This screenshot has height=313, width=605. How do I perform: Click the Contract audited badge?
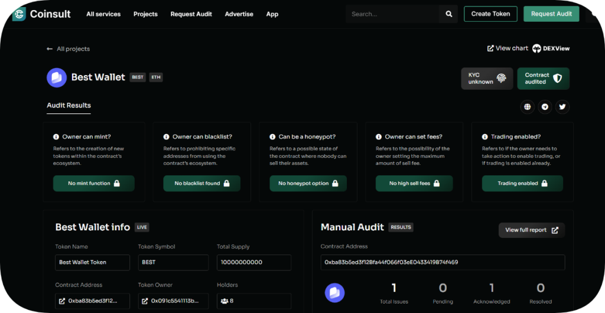(x=544, y=79)
